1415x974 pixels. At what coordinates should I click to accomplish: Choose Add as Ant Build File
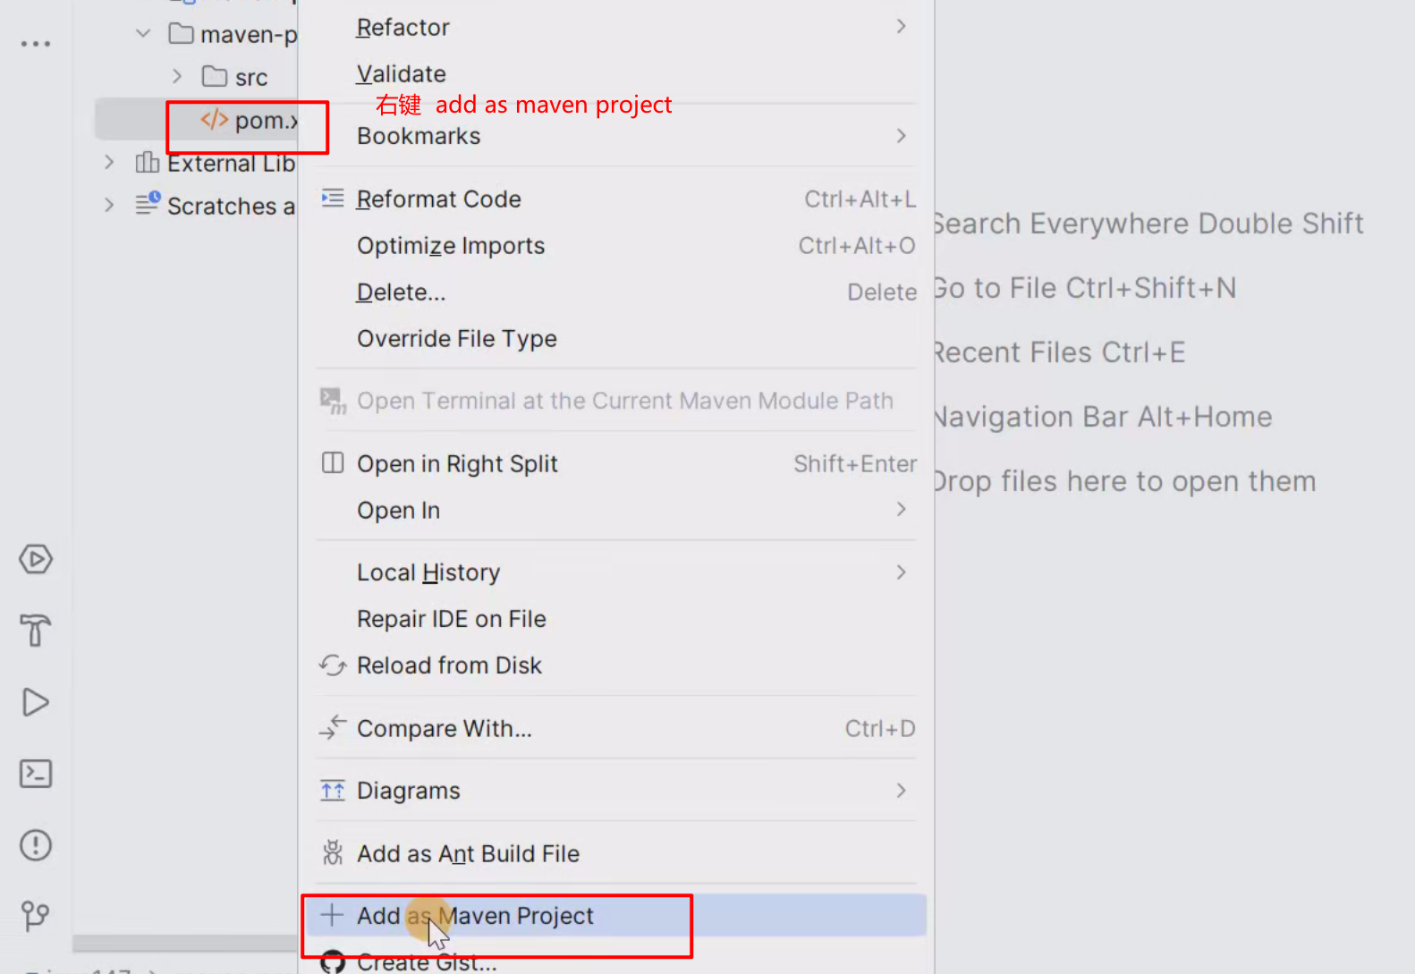pos(468,854)
